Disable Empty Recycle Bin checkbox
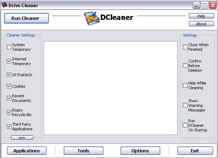 [x=9, y=113]
